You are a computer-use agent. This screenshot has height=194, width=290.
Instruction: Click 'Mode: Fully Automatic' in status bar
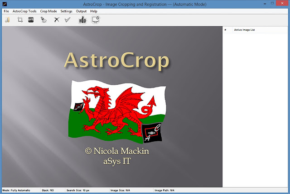point(16,190)
